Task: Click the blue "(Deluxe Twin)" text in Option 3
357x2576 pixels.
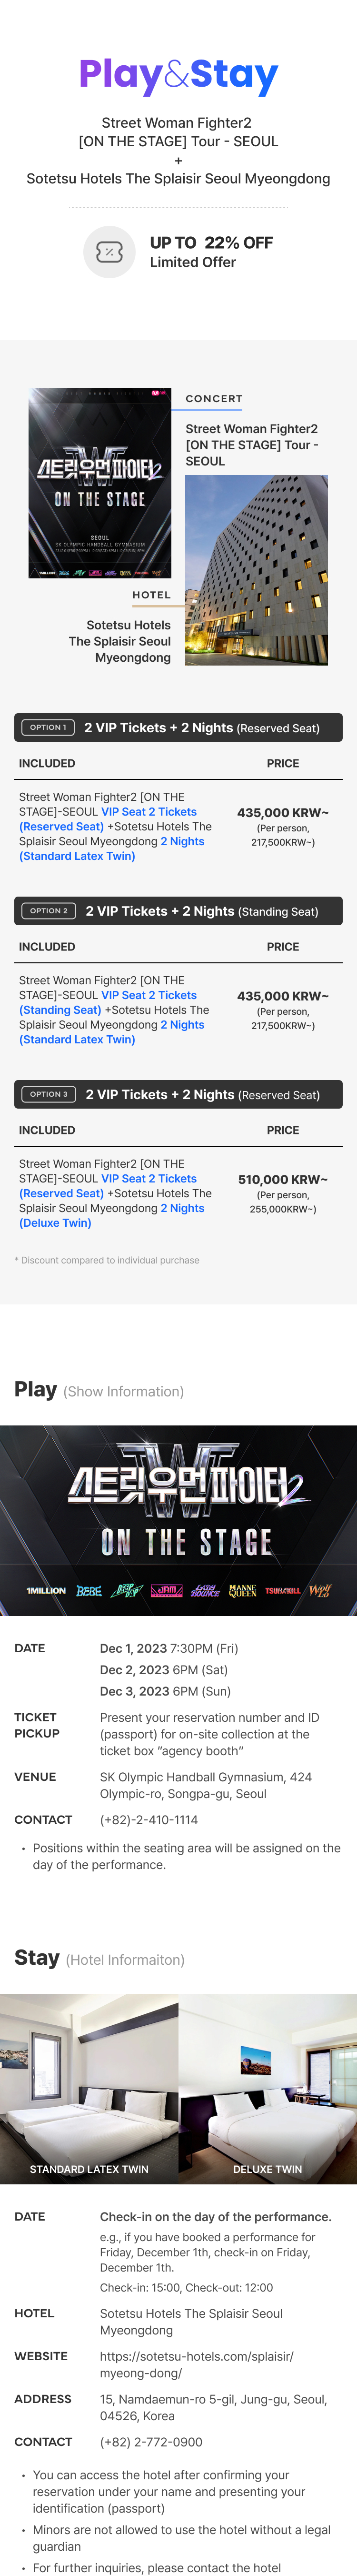Action: click(55, 1223)
